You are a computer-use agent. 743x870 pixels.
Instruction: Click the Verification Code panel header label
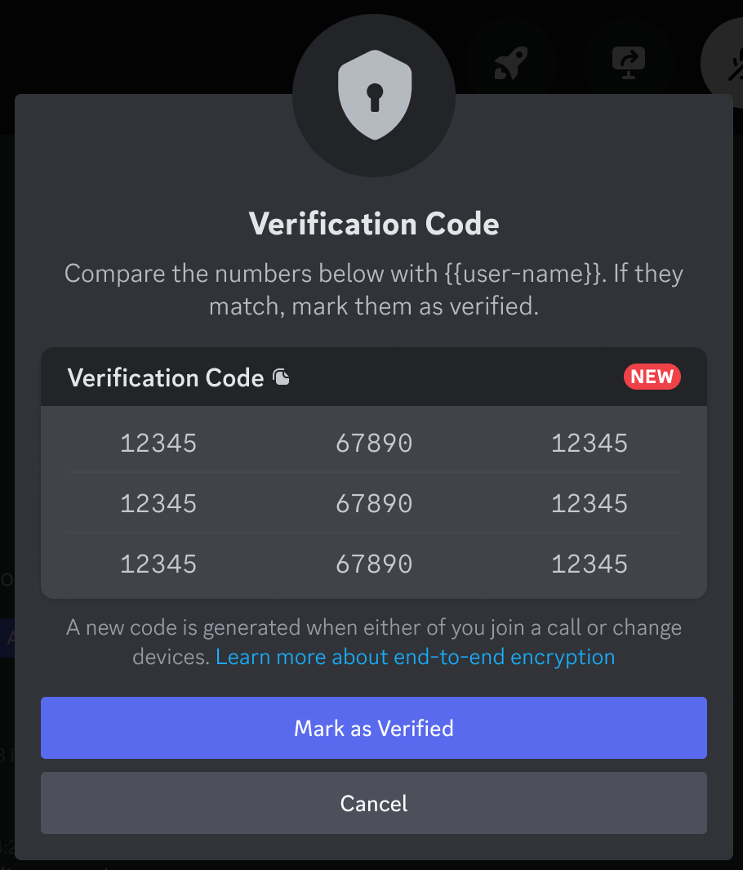(x=165, y=378)
